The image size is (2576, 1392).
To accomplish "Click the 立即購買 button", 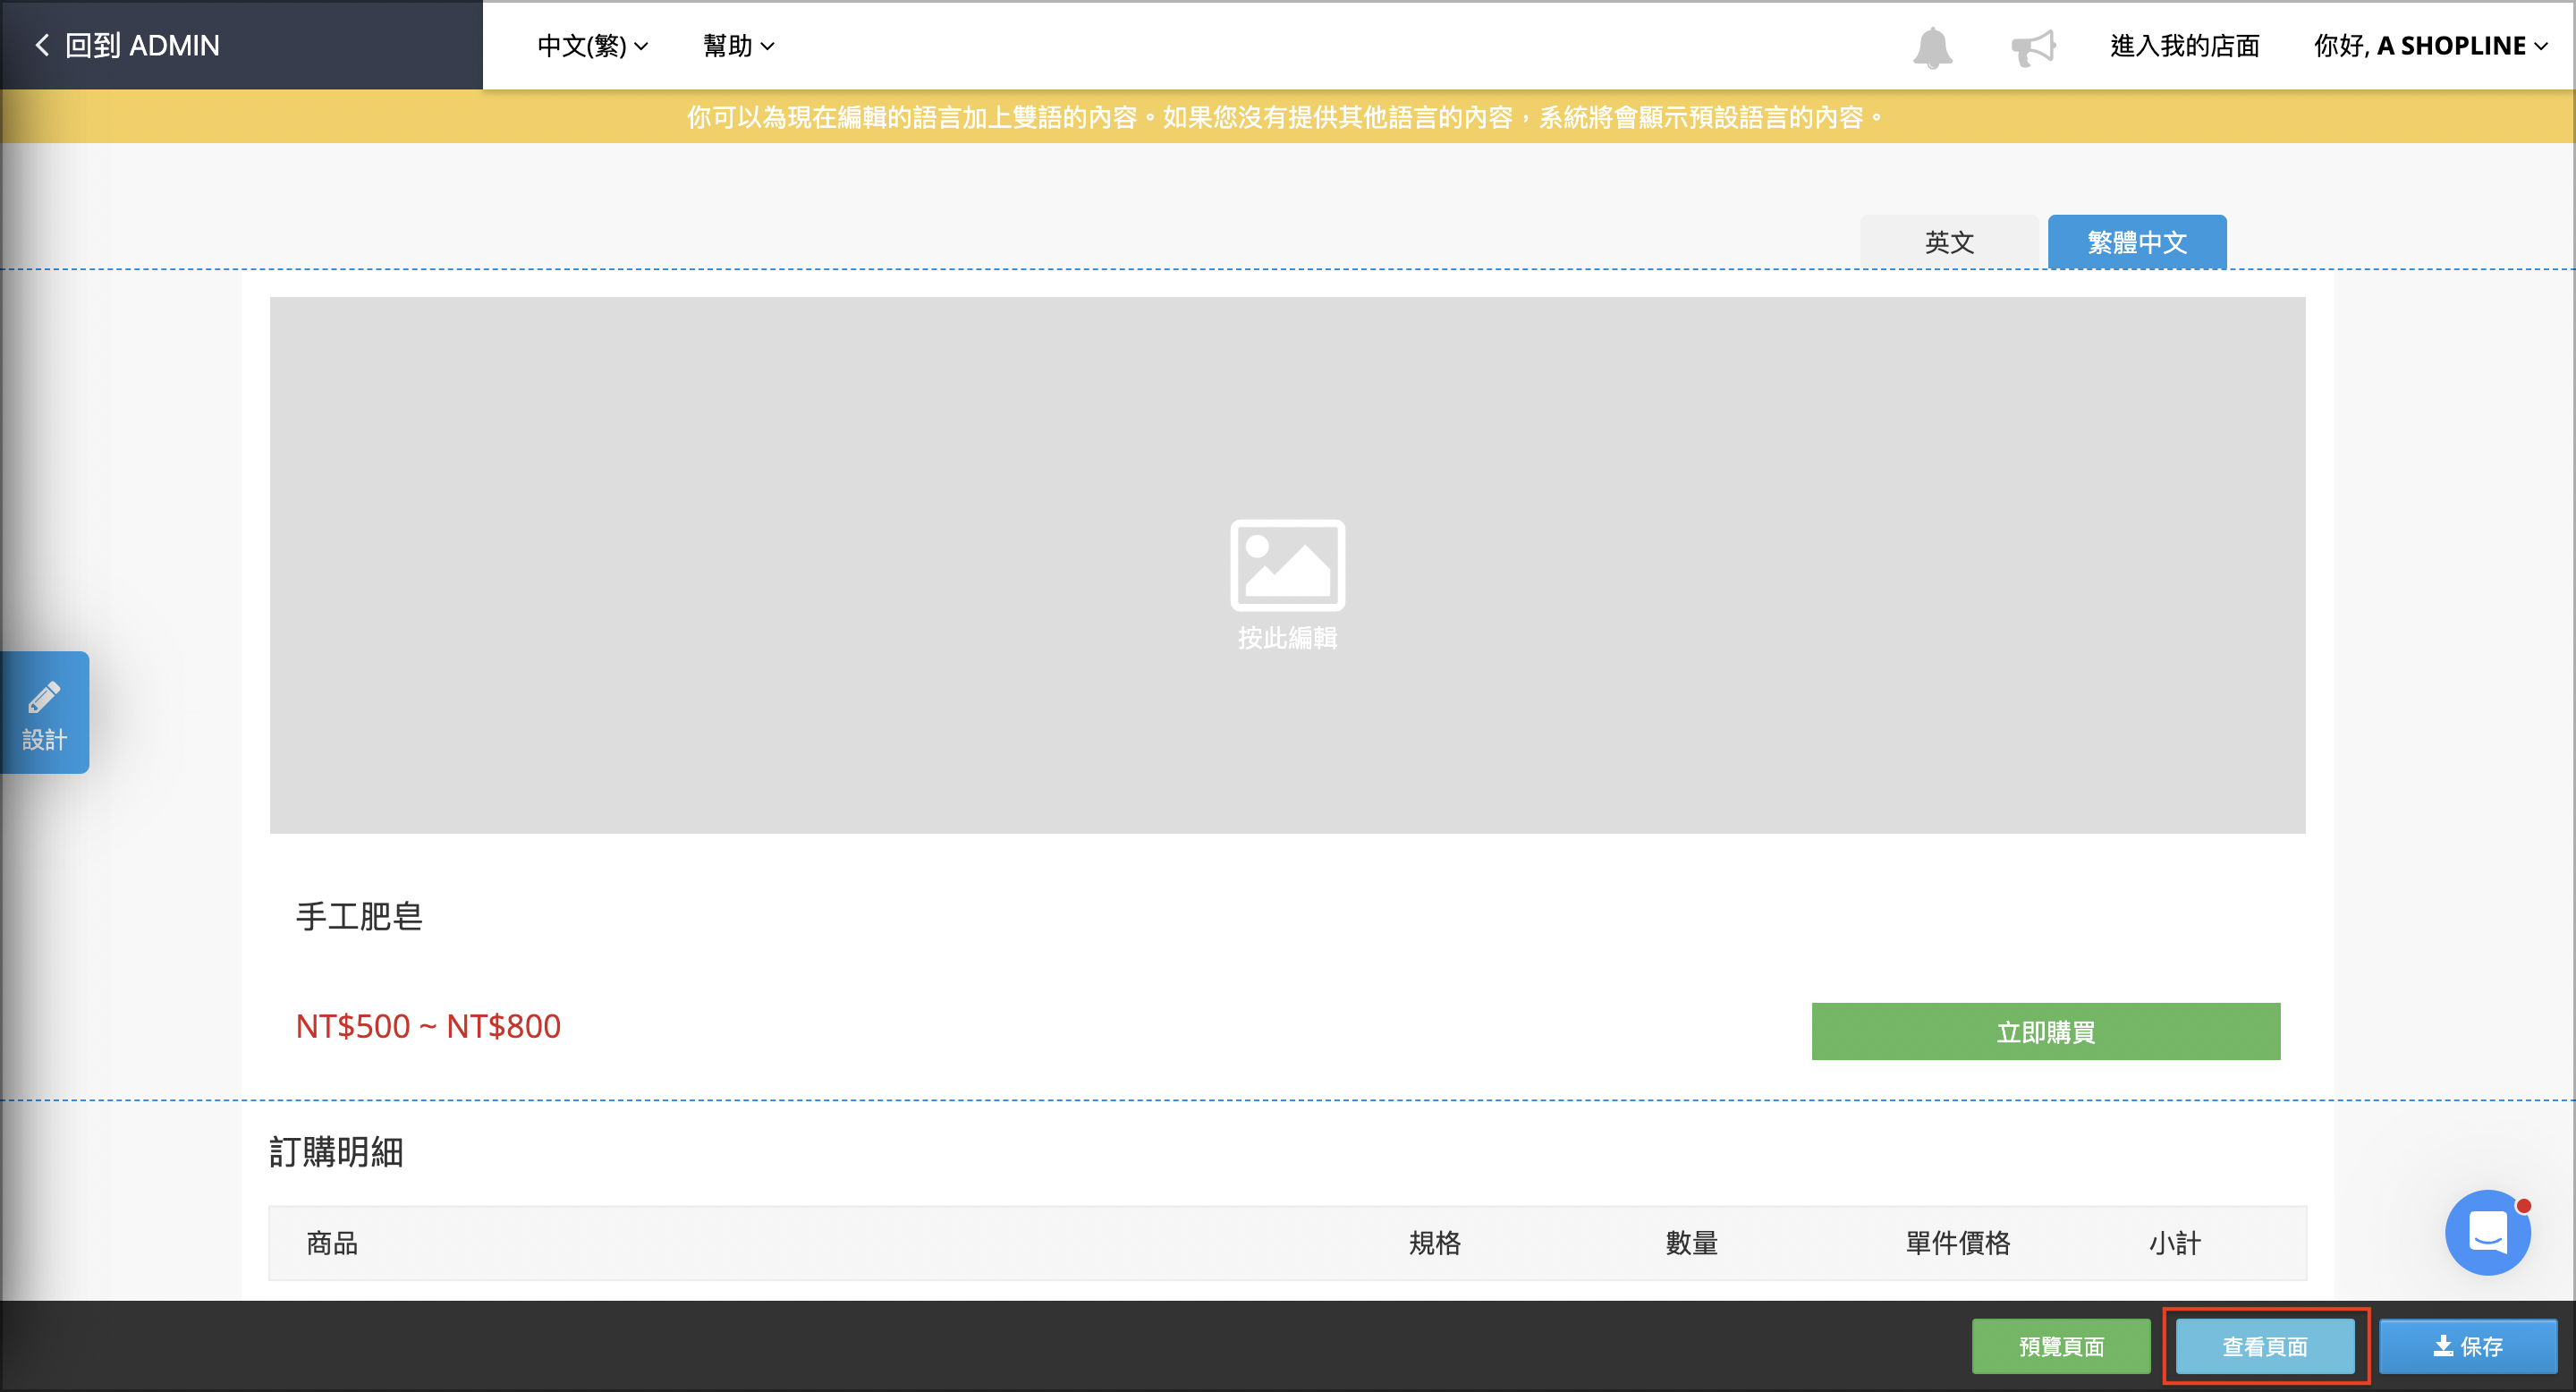I will pyautogui.click(x=2046, y=1031).
